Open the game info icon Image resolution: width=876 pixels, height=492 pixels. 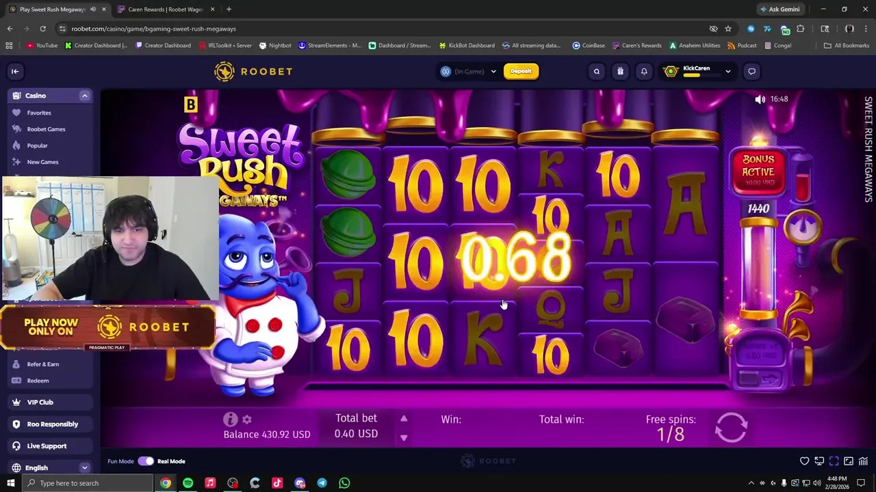pyautogui.click(x=230, y=419)
